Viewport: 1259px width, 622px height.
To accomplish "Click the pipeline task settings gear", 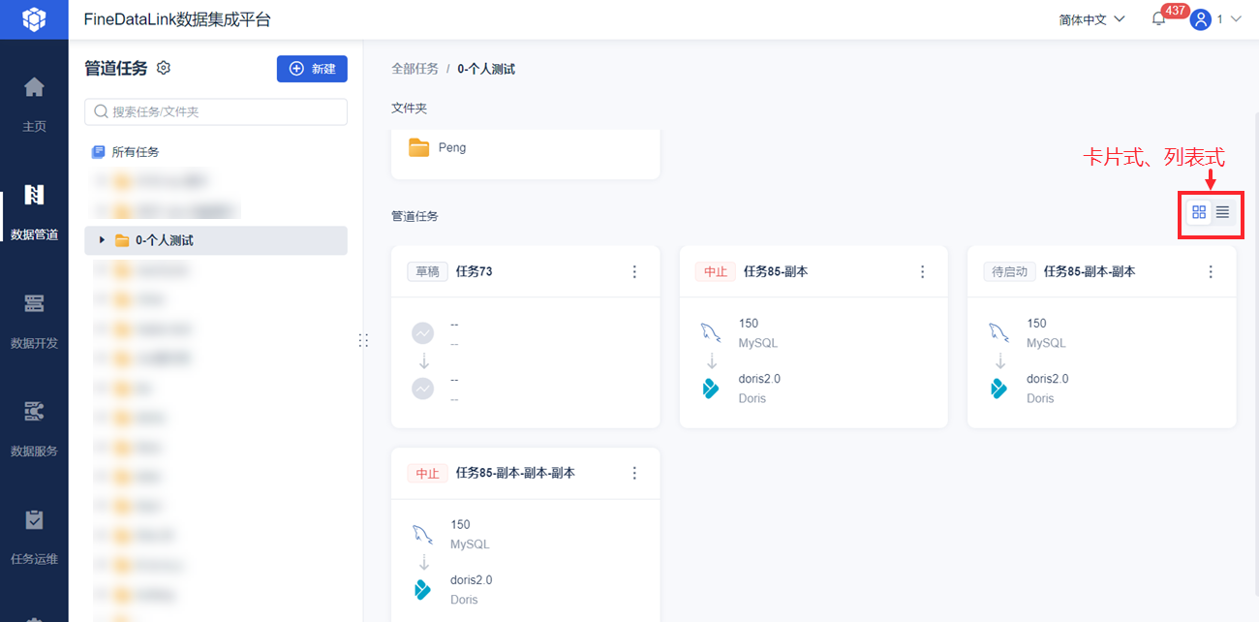I will pyautogui.click(x=164, y=68).
